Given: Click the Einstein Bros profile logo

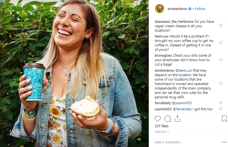Looking at the screenshot, I should 160,9.
